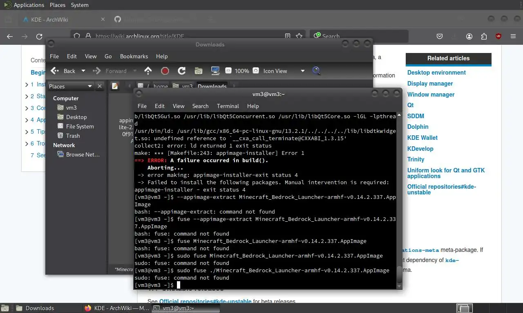The image size is (523, 313).
Task: Click the red Stop loading icon
Action: [x=165, y=71]
